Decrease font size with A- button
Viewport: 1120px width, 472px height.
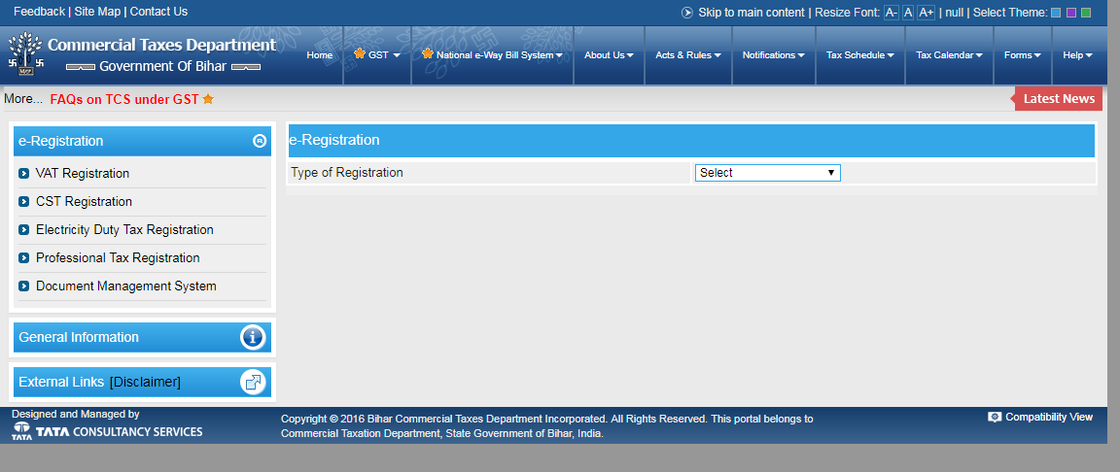click(x=891, y=12)
